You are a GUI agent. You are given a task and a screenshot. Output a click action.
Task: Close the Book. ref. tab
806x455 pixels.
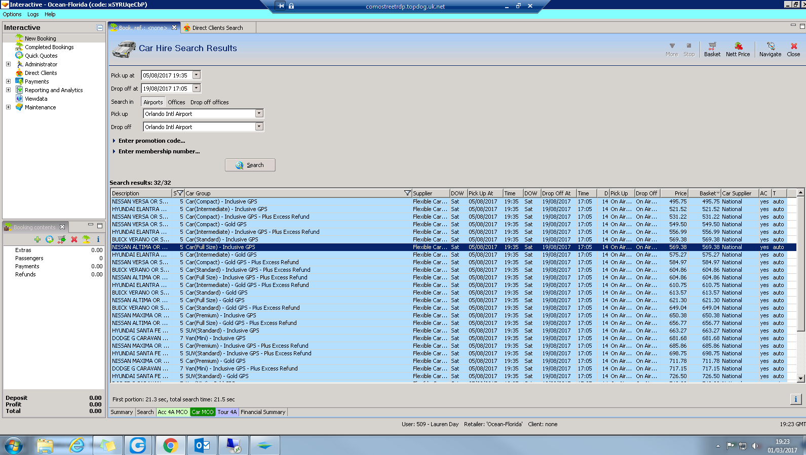pyautogui.click(x=174, y=28)
